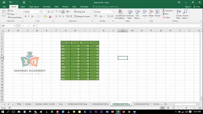Screen dimensions: 203x114
Task: Switch to the Formulas tab
Action: 47,7
